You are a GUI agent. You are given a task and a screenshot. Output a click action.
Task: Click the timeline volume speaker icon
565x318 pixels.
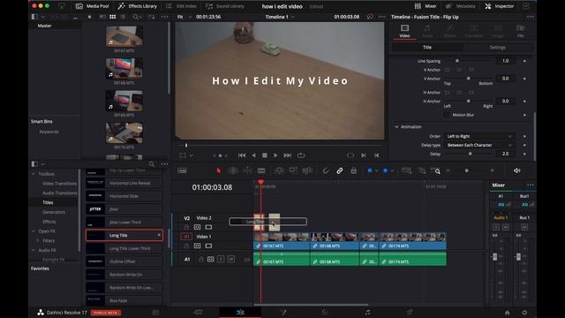(x=516, y=170)
